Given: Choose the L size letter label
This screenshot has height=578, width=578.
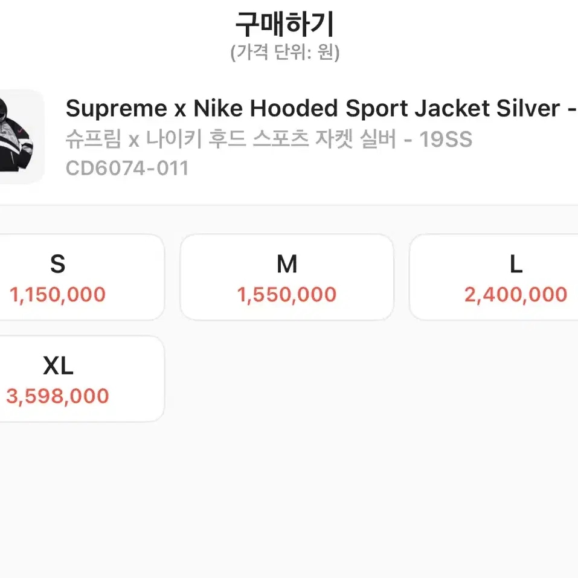Looking at the screenshot, I should coord(516,264).
